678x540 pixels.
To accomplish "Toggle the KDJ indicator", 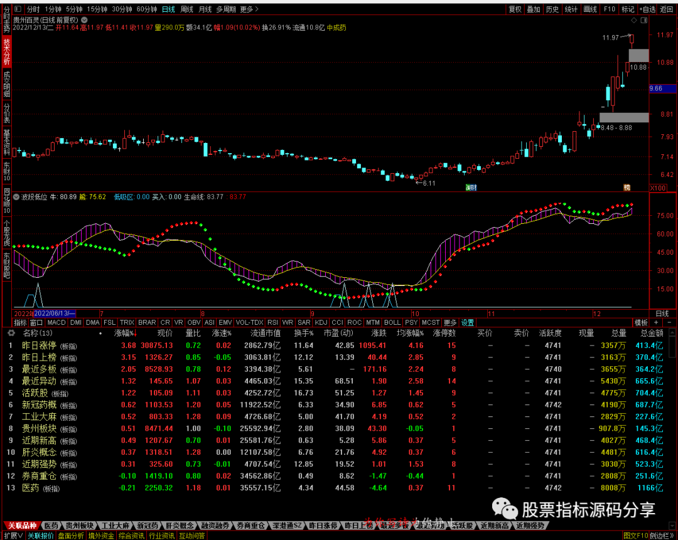I will click(x=321, y=323).
